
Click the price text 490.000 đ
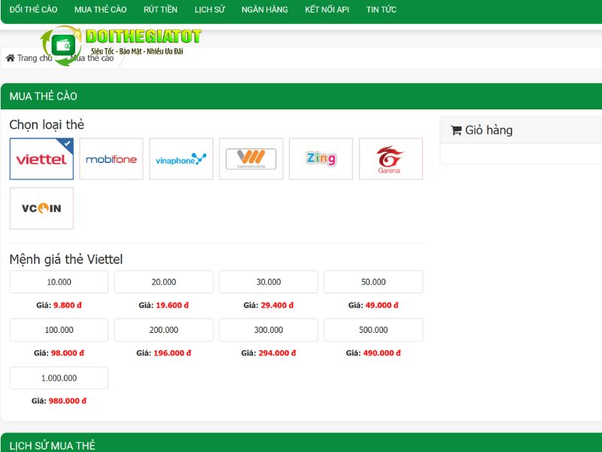(x=382, y=353)
